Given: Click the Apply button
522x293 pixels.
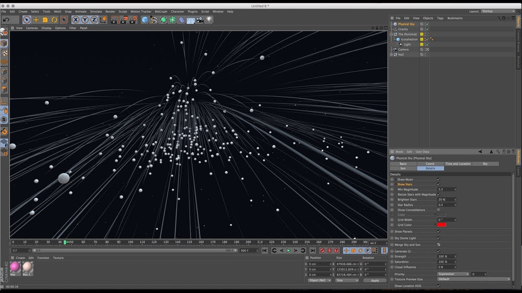Looking at the screenshot, I should click(x=375, y=280).
